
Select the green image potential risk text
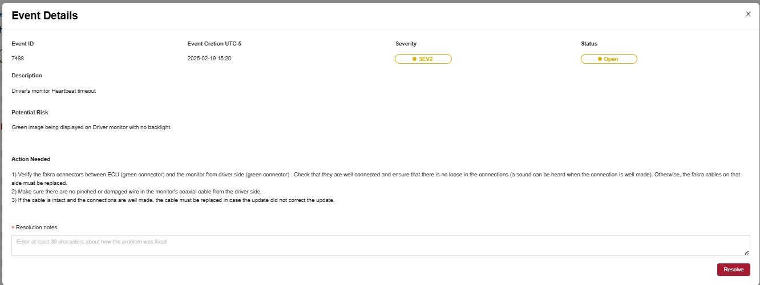(x=91, y=127)
